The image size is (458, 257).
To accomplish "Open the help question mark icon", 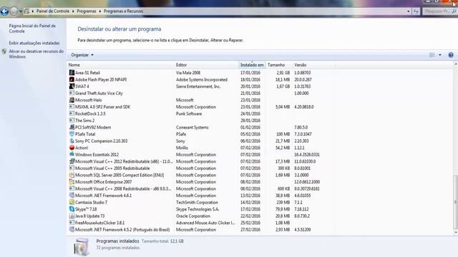I will (451, 55).
